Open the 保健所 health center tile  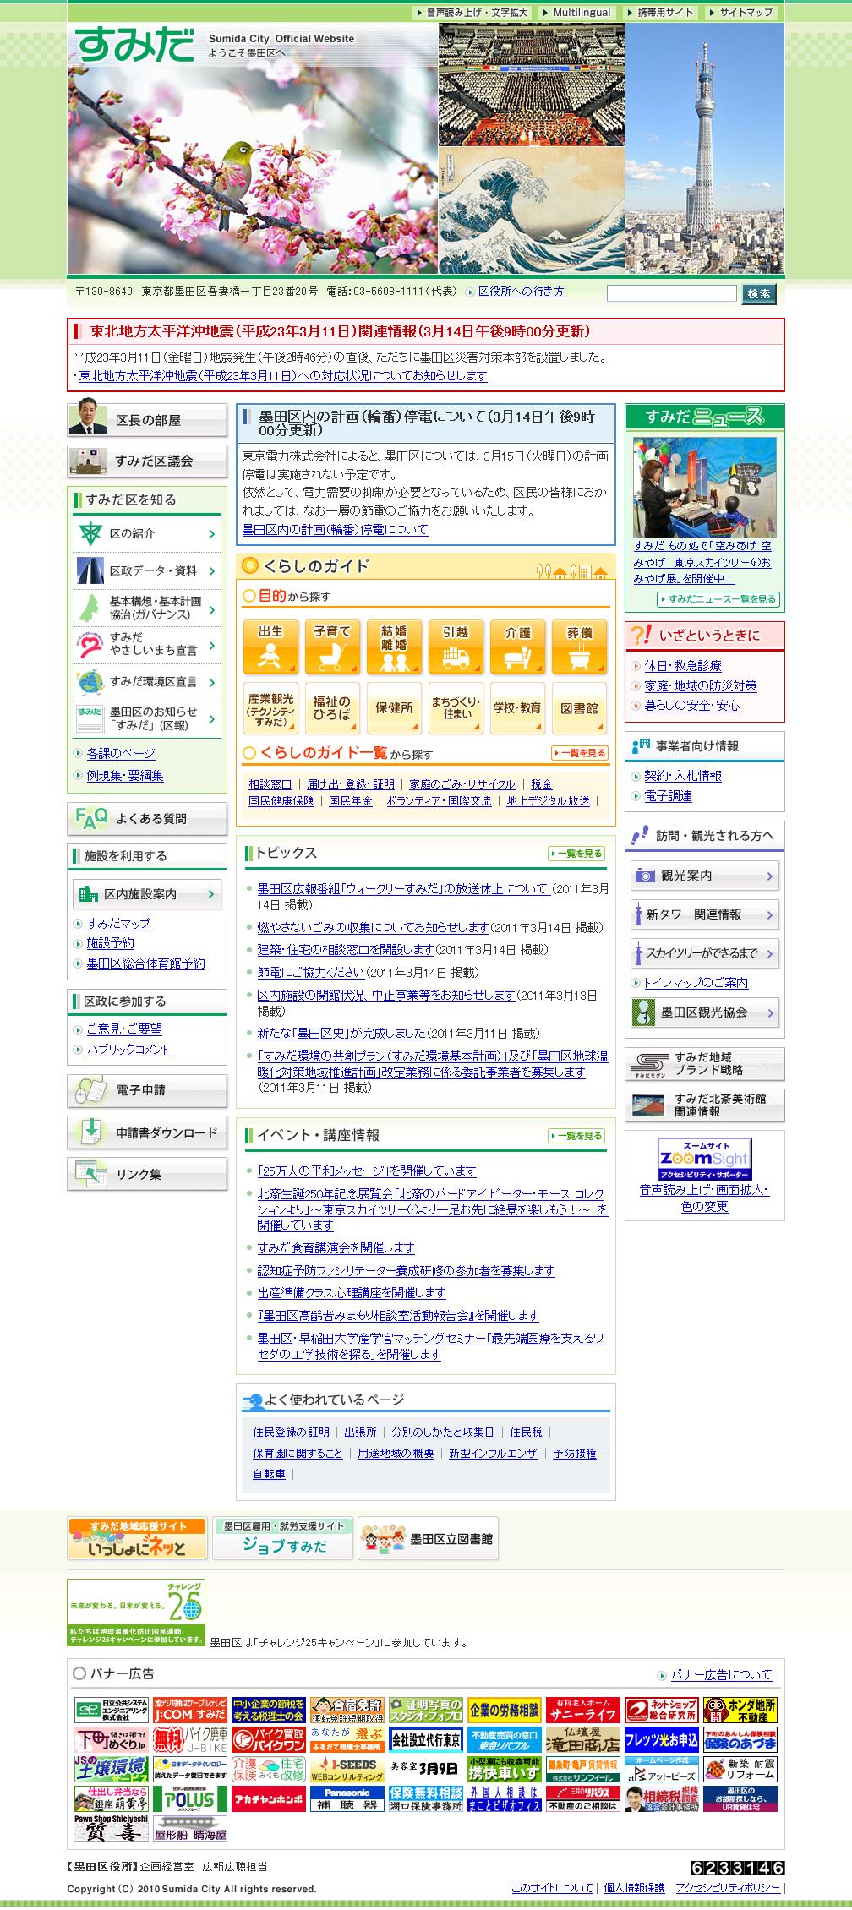tap(394, 708)
